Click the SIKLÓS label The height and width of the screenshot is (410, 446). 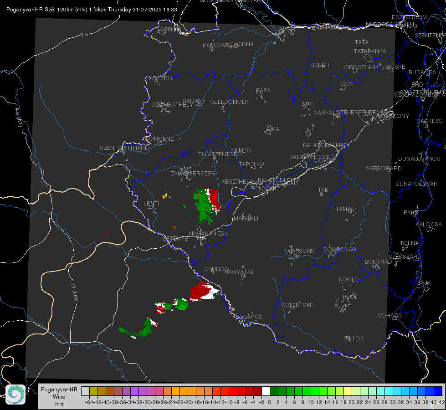354,338
